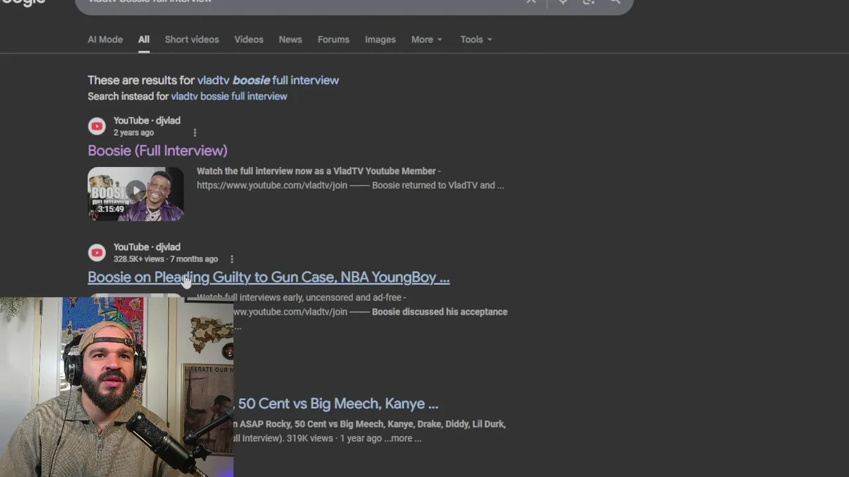Screen dimensions: 849x477
Task: Switch to the Images tab
Action: (380, 40)
